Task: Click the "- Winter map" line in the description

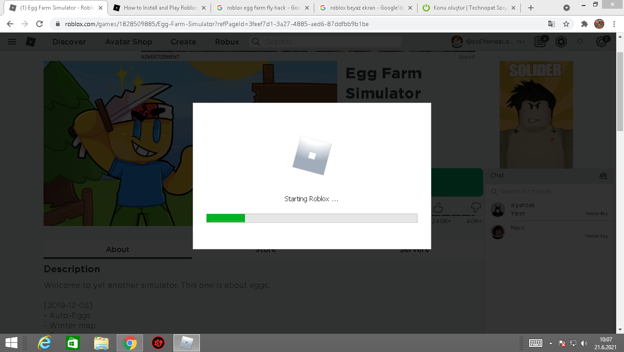Action: (70, 325)
